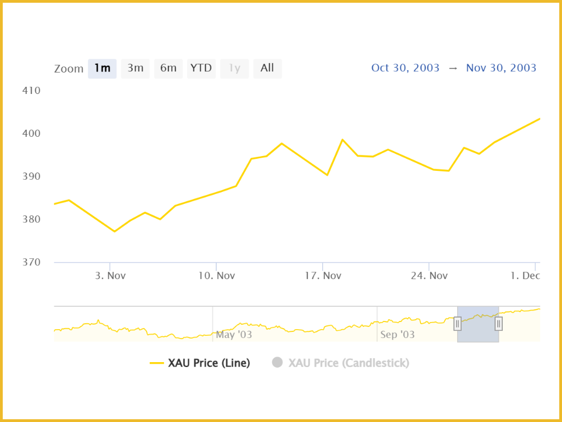Edit the Oct 30, 2003 start date
This screenshot has height=422, width=562.
pyautogui.click(x=405, y=68)
